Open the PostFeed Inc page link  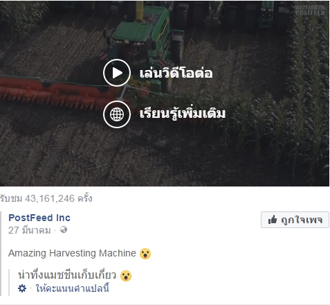[39, 218]
